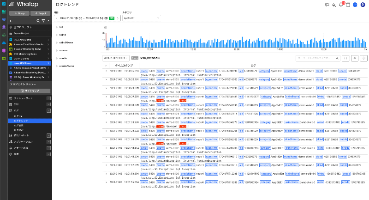The width and height of the screenshot is (369, 200).
Task: Open the AppStdErr category dropdown
Action: pos(141,18)
